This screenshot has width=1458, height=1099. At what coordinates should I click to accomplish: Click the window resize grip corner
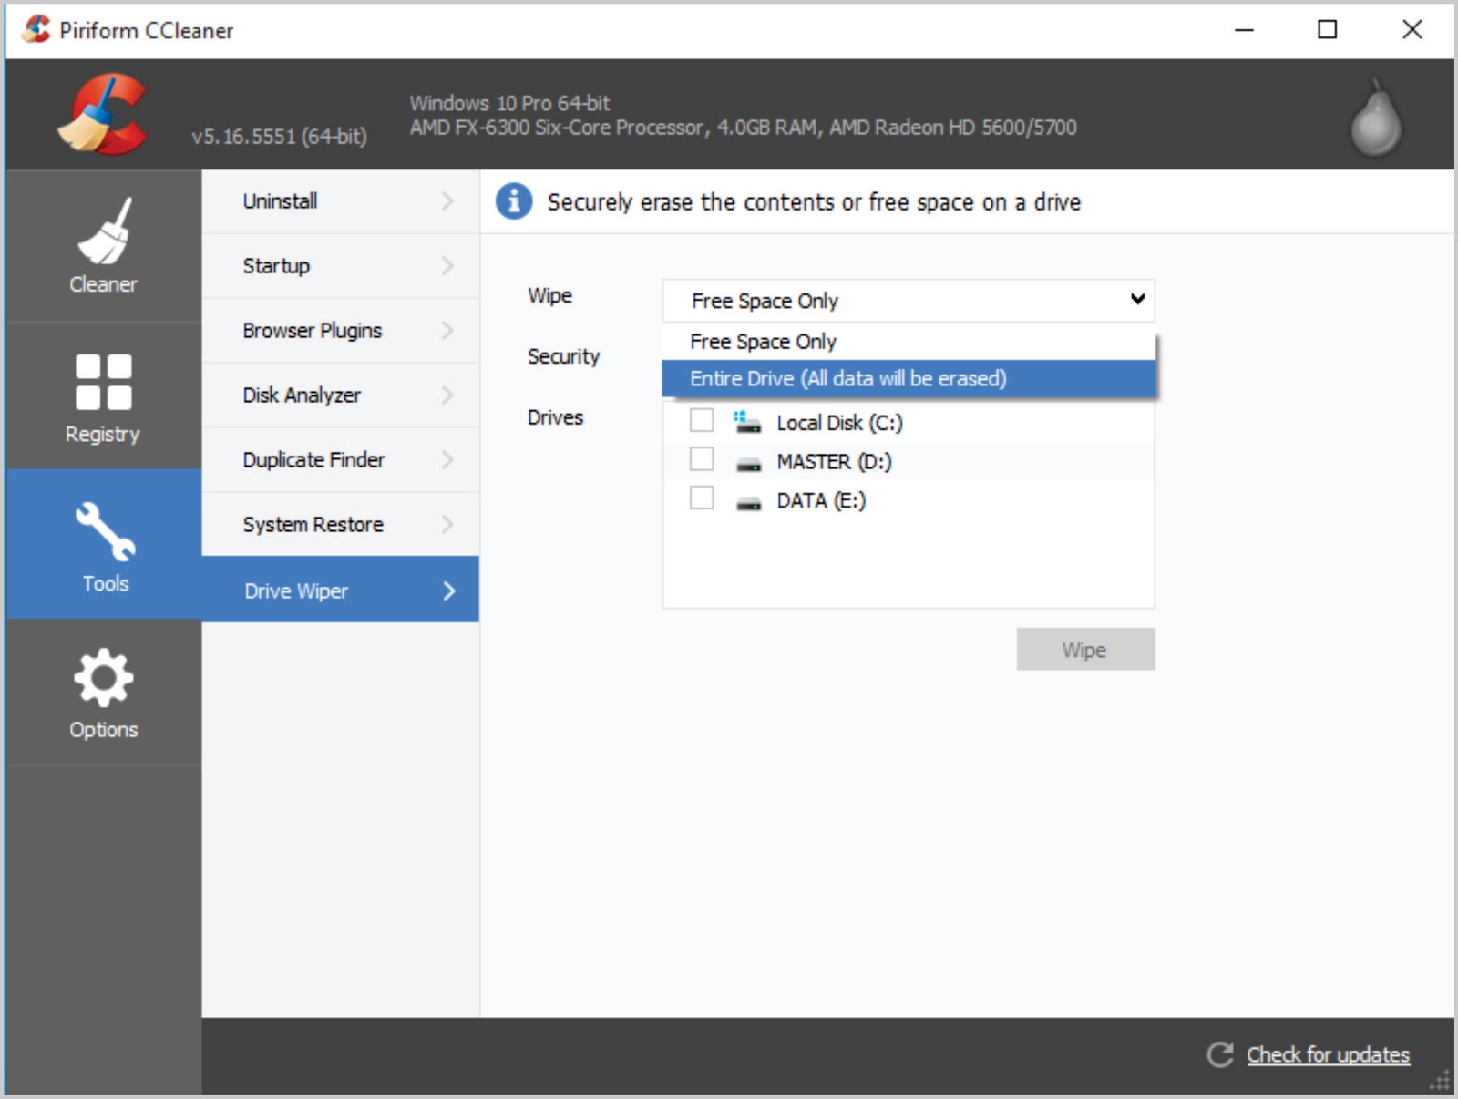(1440, 1082)
